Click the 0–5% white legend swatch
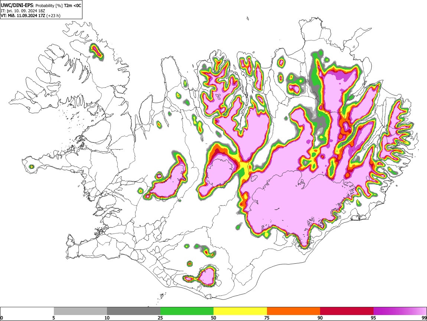This screenshot has height=321, width=427. [x=27, y=311]
